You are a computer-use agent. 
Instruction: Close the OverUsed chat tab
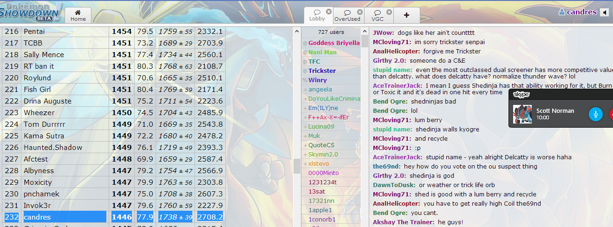tap(359, 12)
